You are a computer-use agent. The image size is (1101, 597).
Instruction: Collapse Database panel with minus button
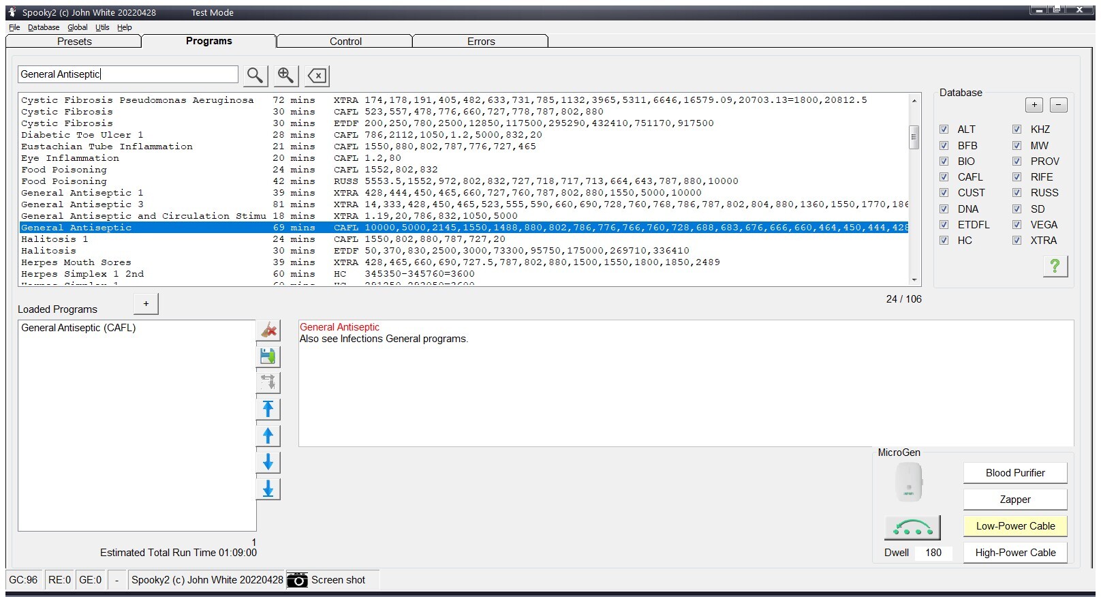pyautogui.click(x=1058, y=105)
